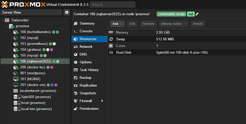Click the Remove button

148,24
